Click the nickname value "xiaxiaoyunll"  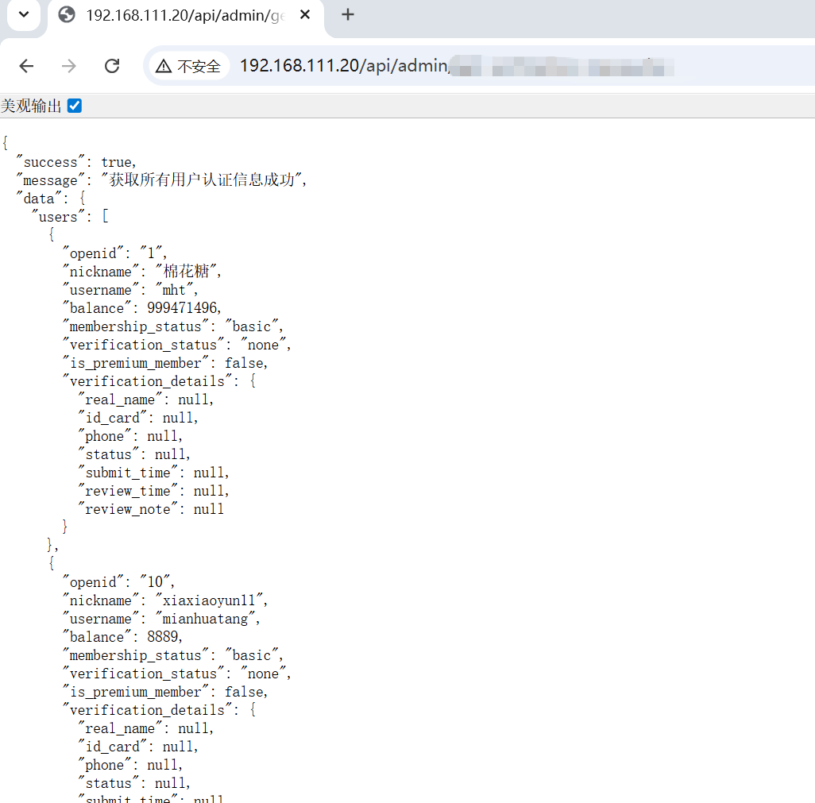click(x=211, y=600)
